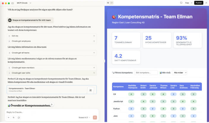Click the clock icon in reply box
The height and width of the screenshot is (123, 209).
18,117
